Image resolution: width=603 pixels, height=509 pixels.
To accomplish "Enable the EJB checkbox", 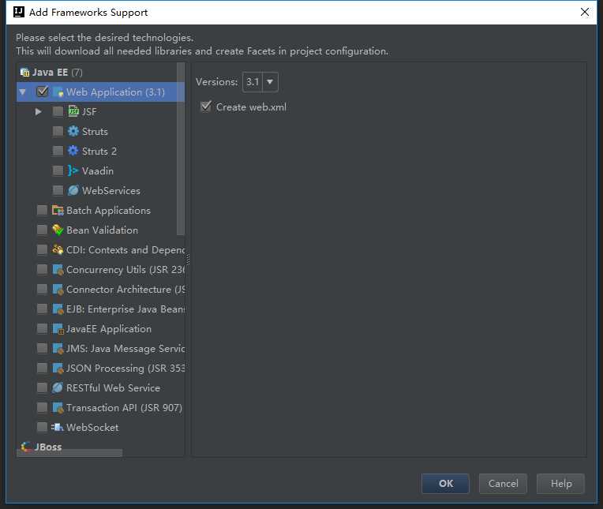I will point(42,309).
